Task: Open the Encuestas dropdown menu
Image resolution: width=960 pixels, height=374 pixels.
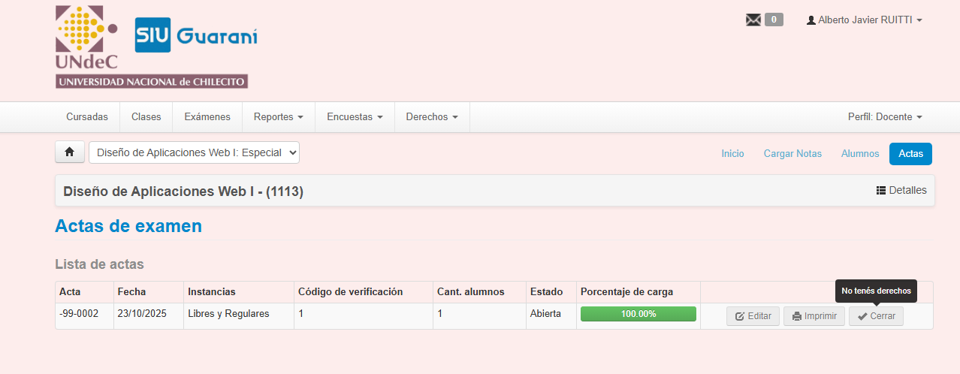Action: 355,117
